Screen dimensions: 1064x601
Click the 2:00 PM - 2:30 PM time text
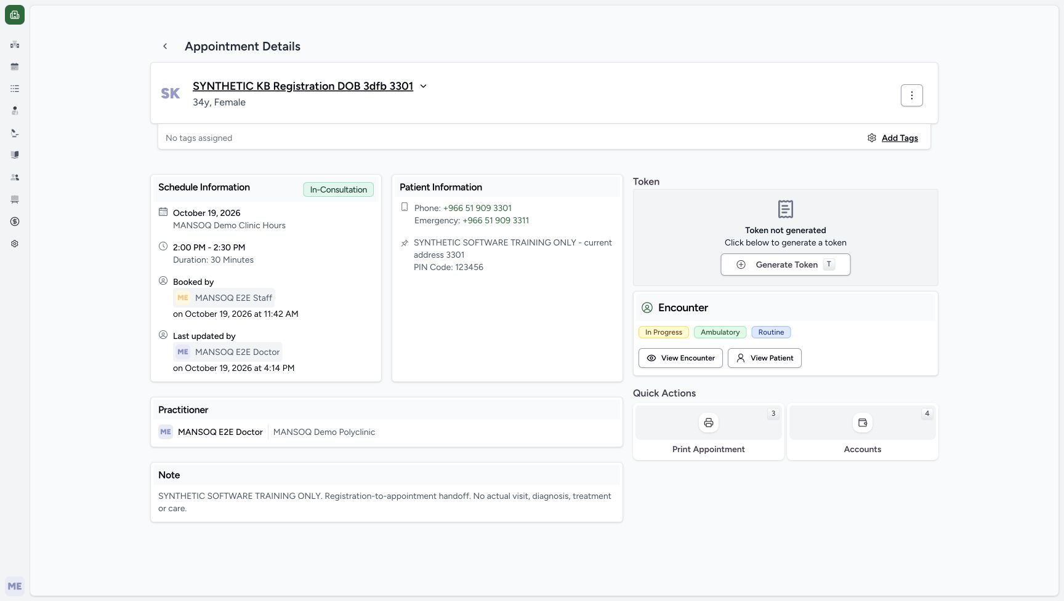(209, 247)
